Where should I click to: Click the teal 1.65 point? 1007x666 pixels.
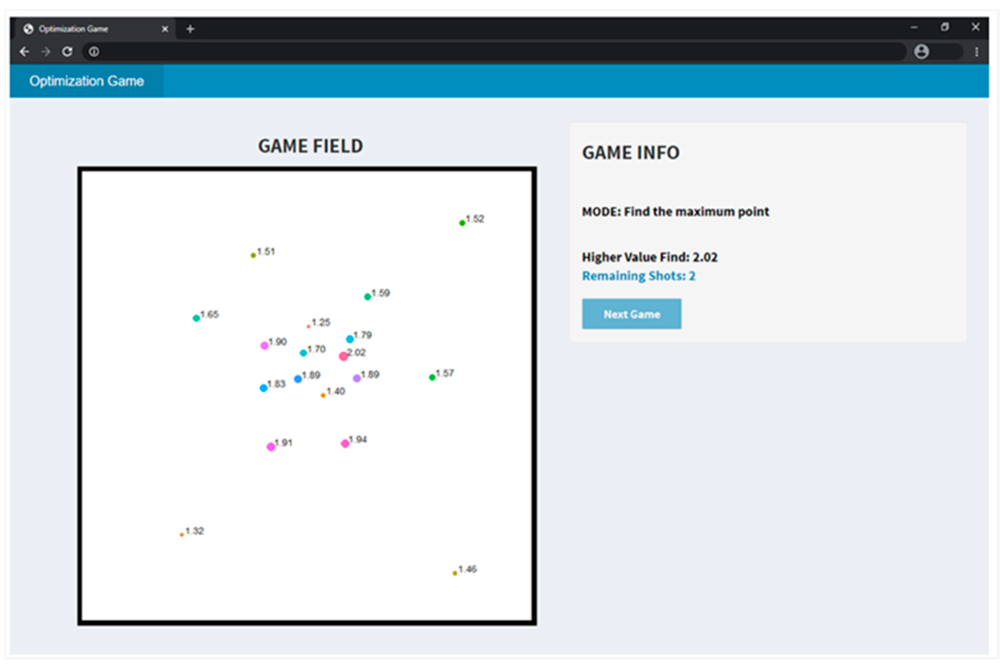[x=196, y=318]
